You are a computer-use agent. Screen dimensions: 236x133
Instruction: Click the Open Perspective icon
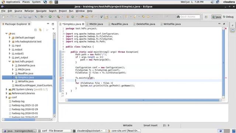click(206, 17)
